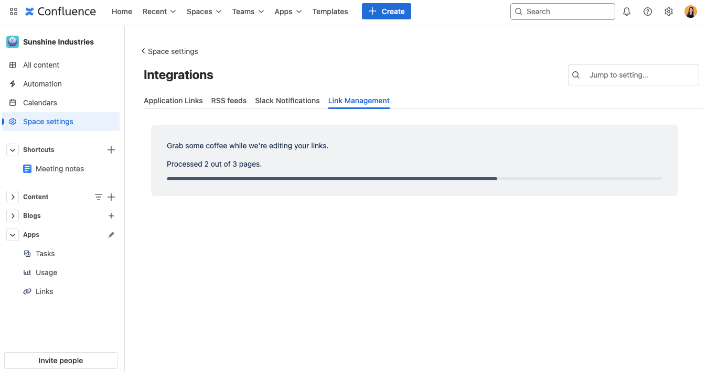Open settings via the gear icon
The height and width of the screenshot is (371, 707).
click(x=668, y=11)
